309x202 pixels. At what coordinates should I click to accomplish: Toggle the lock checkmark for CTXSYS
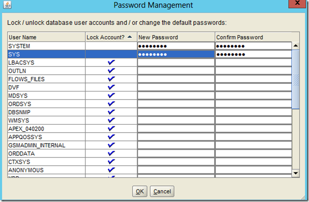(112, 161)
